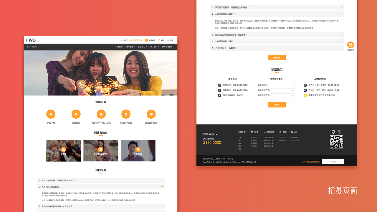Open the 产品介绍 navigation dropdown
Image resolution: width=377 pixels, height=212 pixels.
119,47
